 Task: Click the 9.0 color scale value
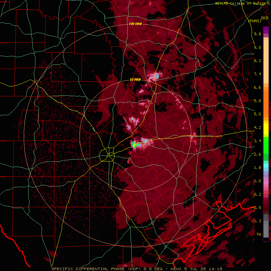[x=257, y=47]
